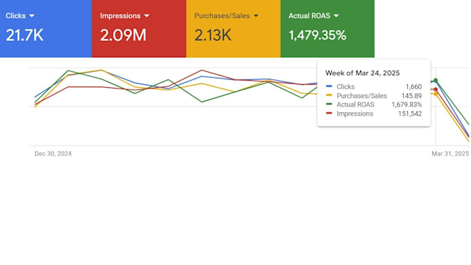
Task: Select the green Actual ROAS value 1,479.35%
Action: [317, 35]
